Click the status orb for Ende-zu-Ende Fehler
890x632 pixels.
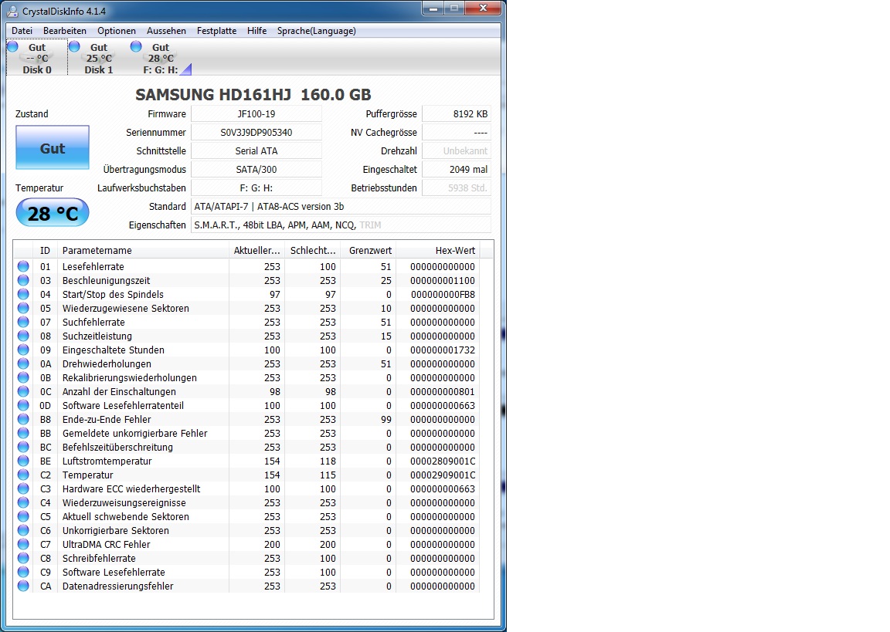click(23, 419)
